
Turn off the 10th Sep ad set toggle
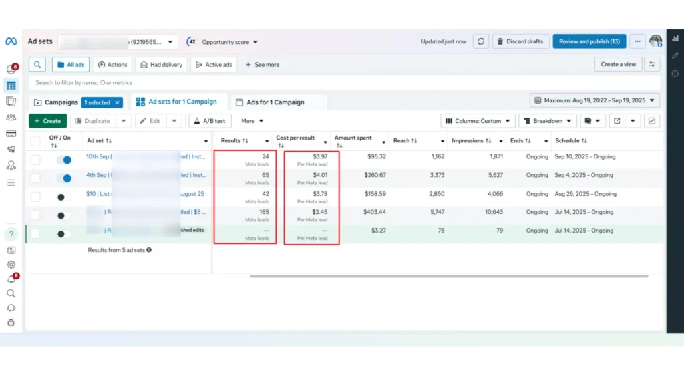point(64,160)
